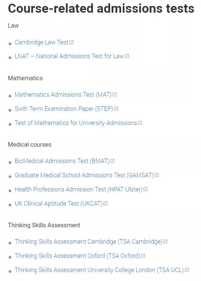This screenshot has width=201, height=281.
Task: Click external-link icon after LNAT link
Action: (x=127, y=56)
